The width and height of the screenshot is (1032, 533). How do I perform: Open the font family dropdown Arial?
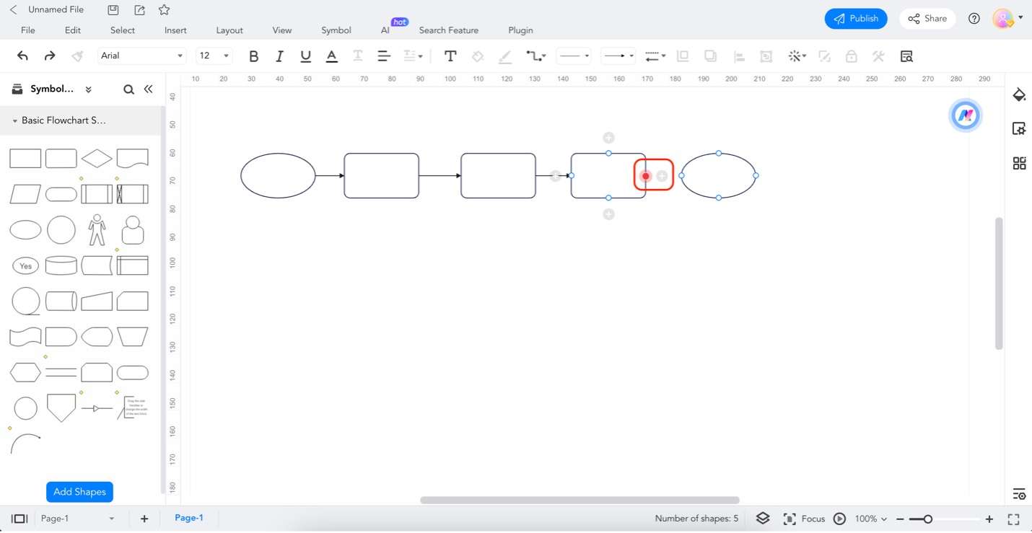pos(141,56)
